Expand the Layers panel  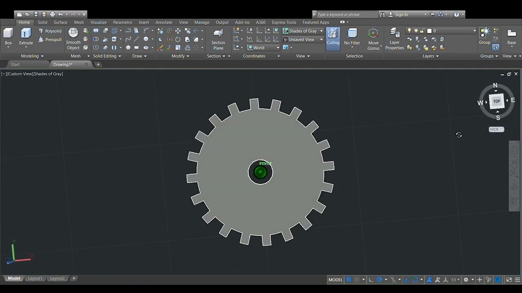431,56
